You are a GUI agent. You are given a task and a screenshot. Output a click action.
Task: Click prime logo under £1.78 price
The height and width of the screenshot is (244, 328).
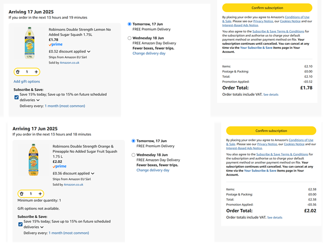point(56,44)
